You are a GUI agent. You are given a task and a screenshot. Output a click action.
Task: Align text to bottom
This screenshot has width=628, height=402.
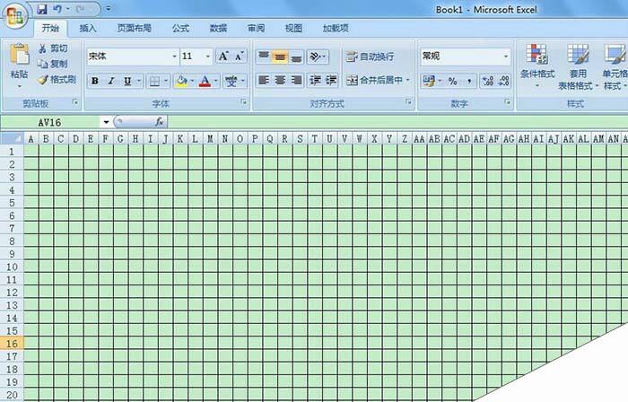coord(296,57)
